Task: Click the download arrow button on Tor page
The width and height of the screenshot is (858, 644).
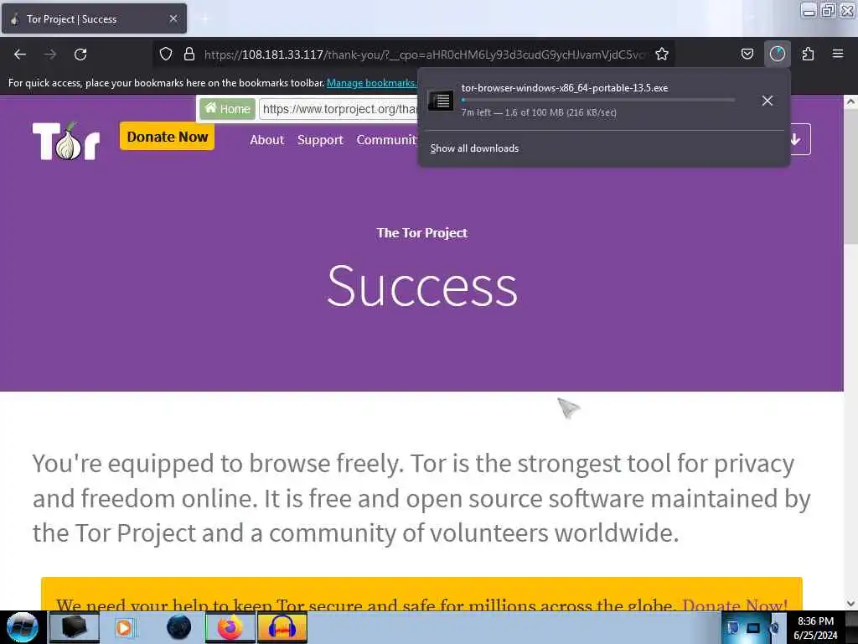Action: click(x=796, y=140)
